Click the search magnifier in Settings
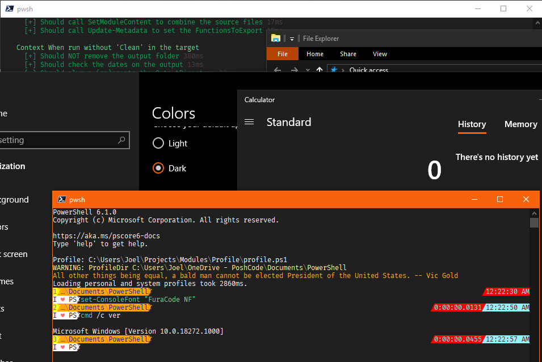 click(x=121, y=140)
